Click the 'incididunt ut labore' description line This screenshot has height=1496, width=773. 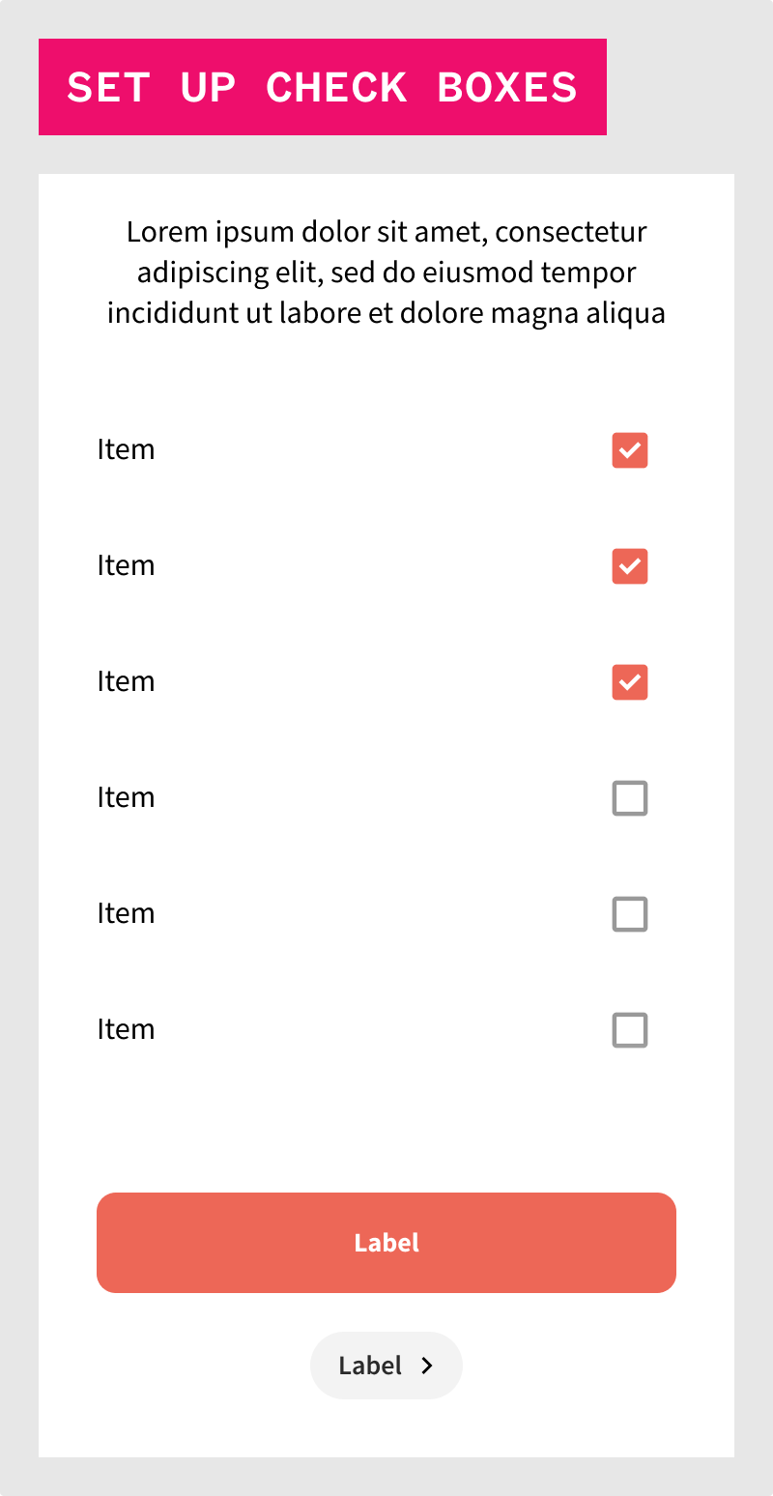386,314
